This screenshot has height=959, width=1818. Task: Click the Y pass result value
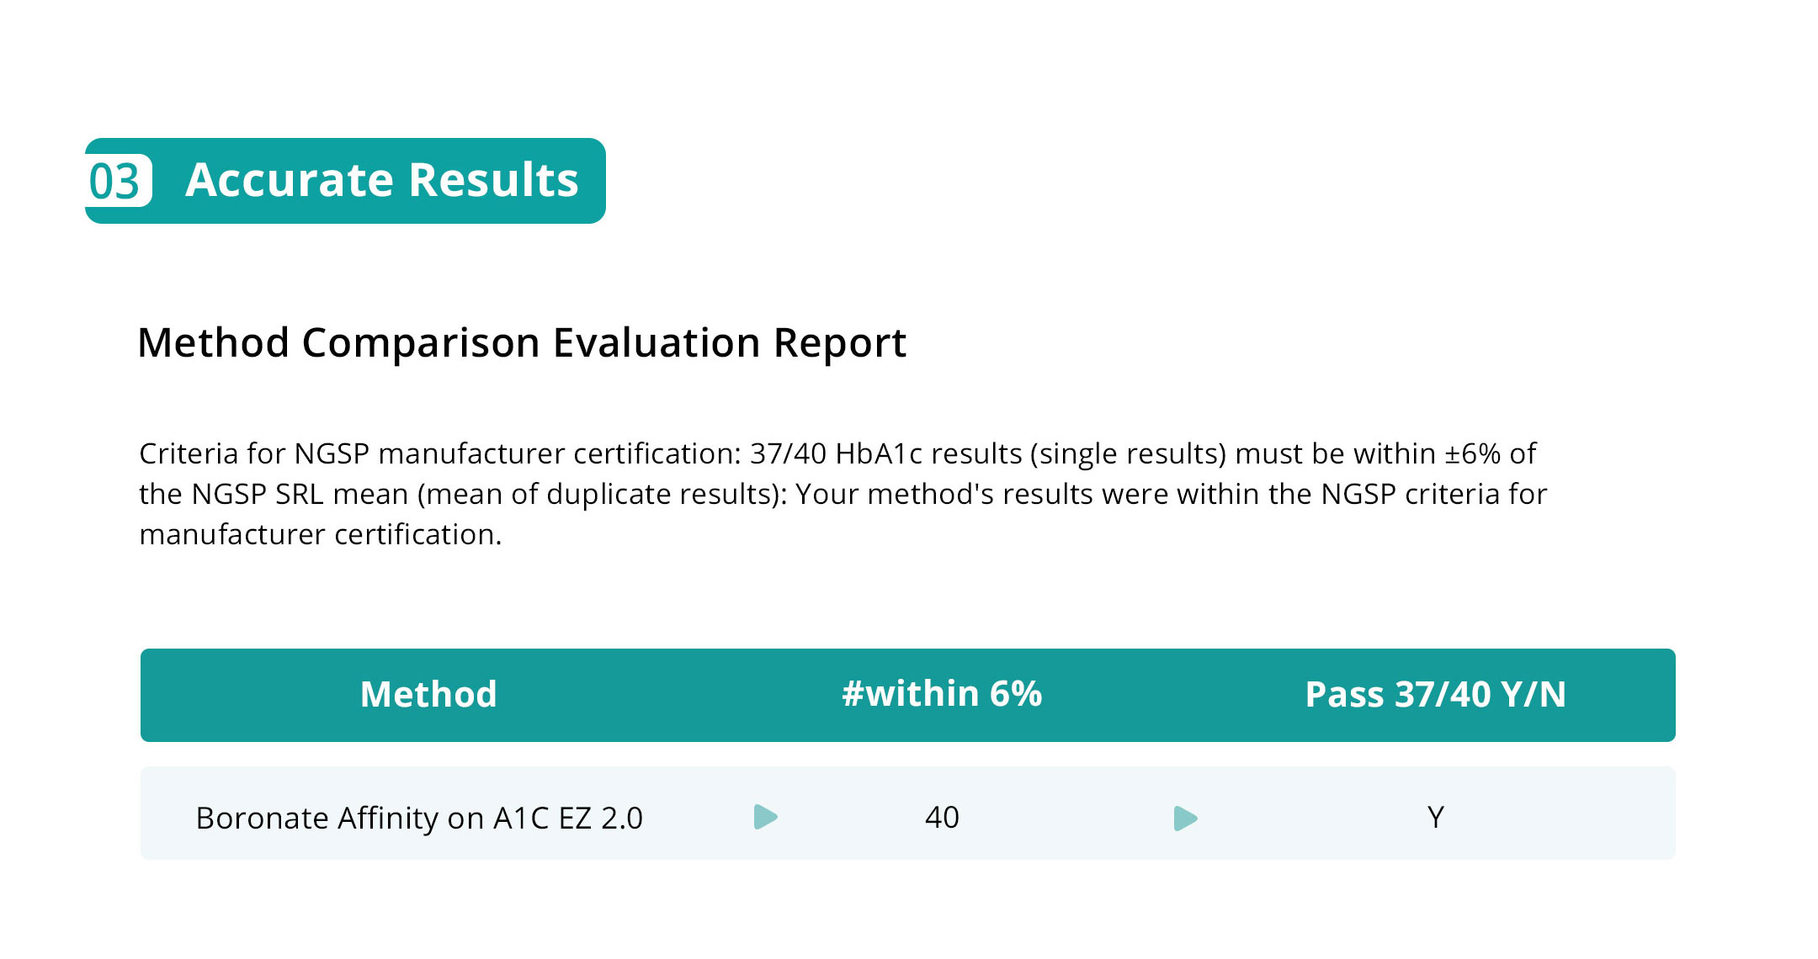coord(1435,817)
